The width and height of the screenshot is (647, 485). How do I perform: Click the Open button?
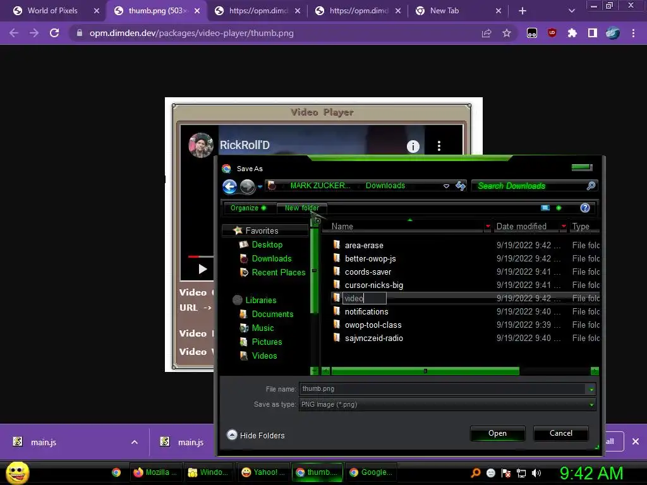coord(498,433)
